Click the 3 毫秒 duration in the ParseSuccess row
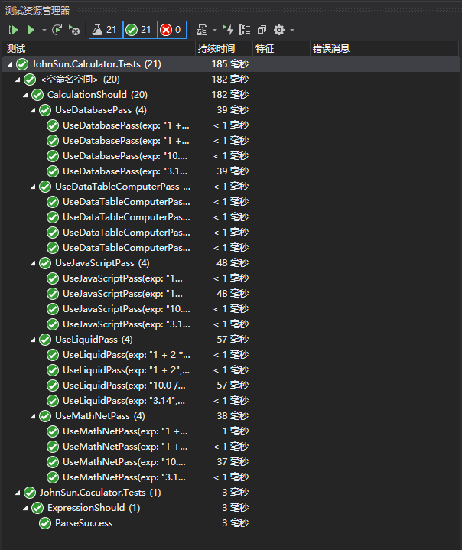Viewport: 462px width, 550px height. coord(236,523)
